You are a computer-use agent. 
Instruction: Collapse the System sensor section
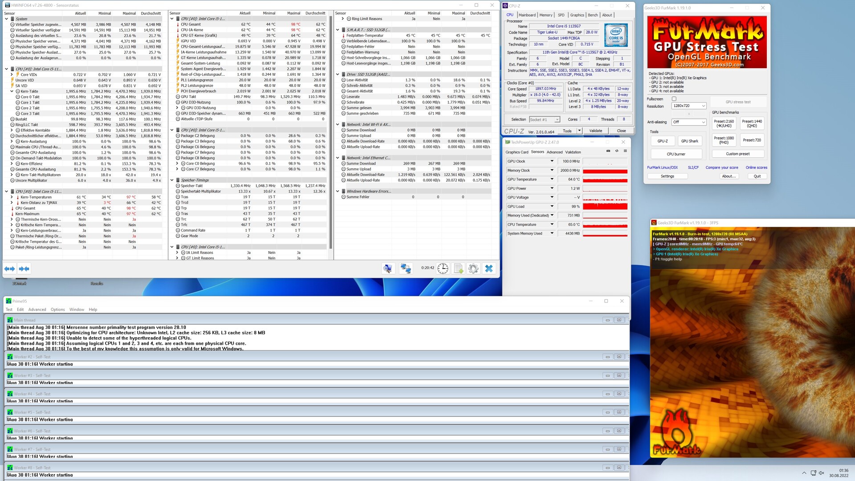tap(7, 19)
